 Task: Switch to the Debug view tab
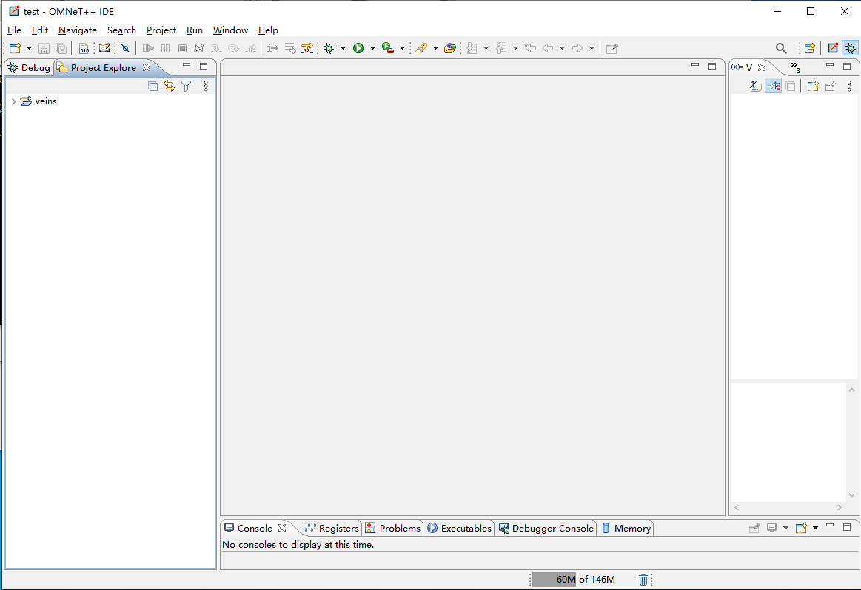[x=29, y=67]
